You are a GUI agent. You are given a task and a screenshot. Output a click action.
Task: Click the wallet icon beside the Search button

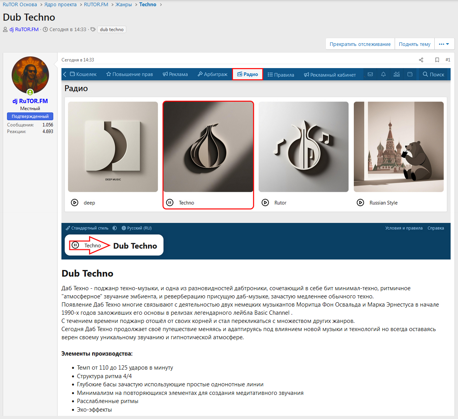pos(410,74)
